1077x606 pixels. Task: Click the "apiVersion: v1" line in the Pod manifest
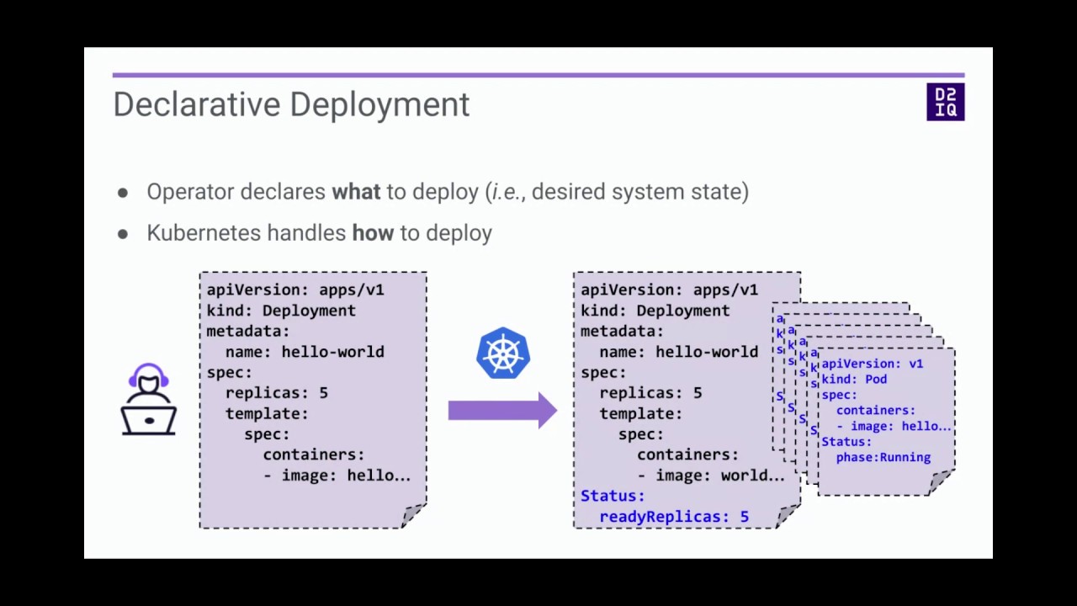click(873, 364)
